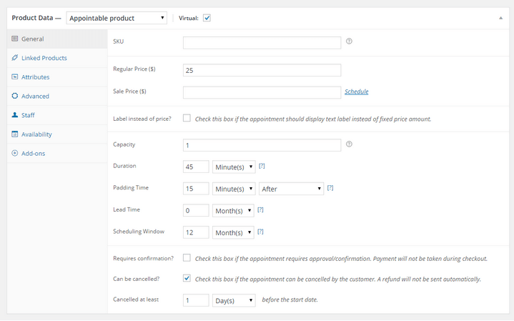Open the Padding Time After dropdown
Image resolution: width=514 pixels, height=321 pixels.
point(291,189)
